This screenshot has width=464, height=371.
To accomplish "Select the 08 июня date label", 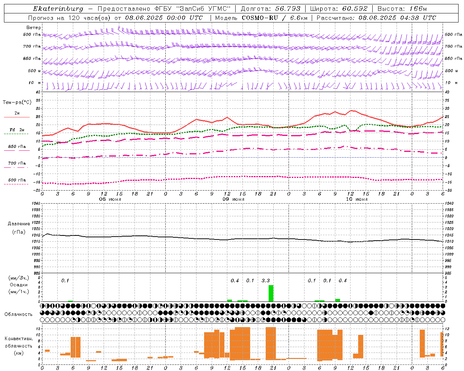I will [x=111, y=199].
